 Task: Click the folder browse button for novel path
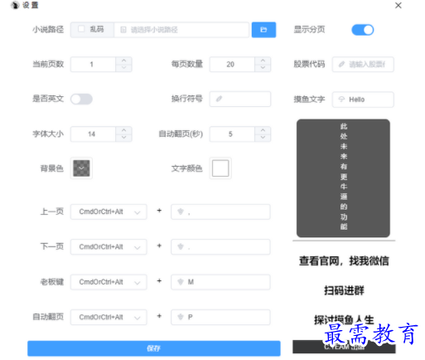point(263,30)
